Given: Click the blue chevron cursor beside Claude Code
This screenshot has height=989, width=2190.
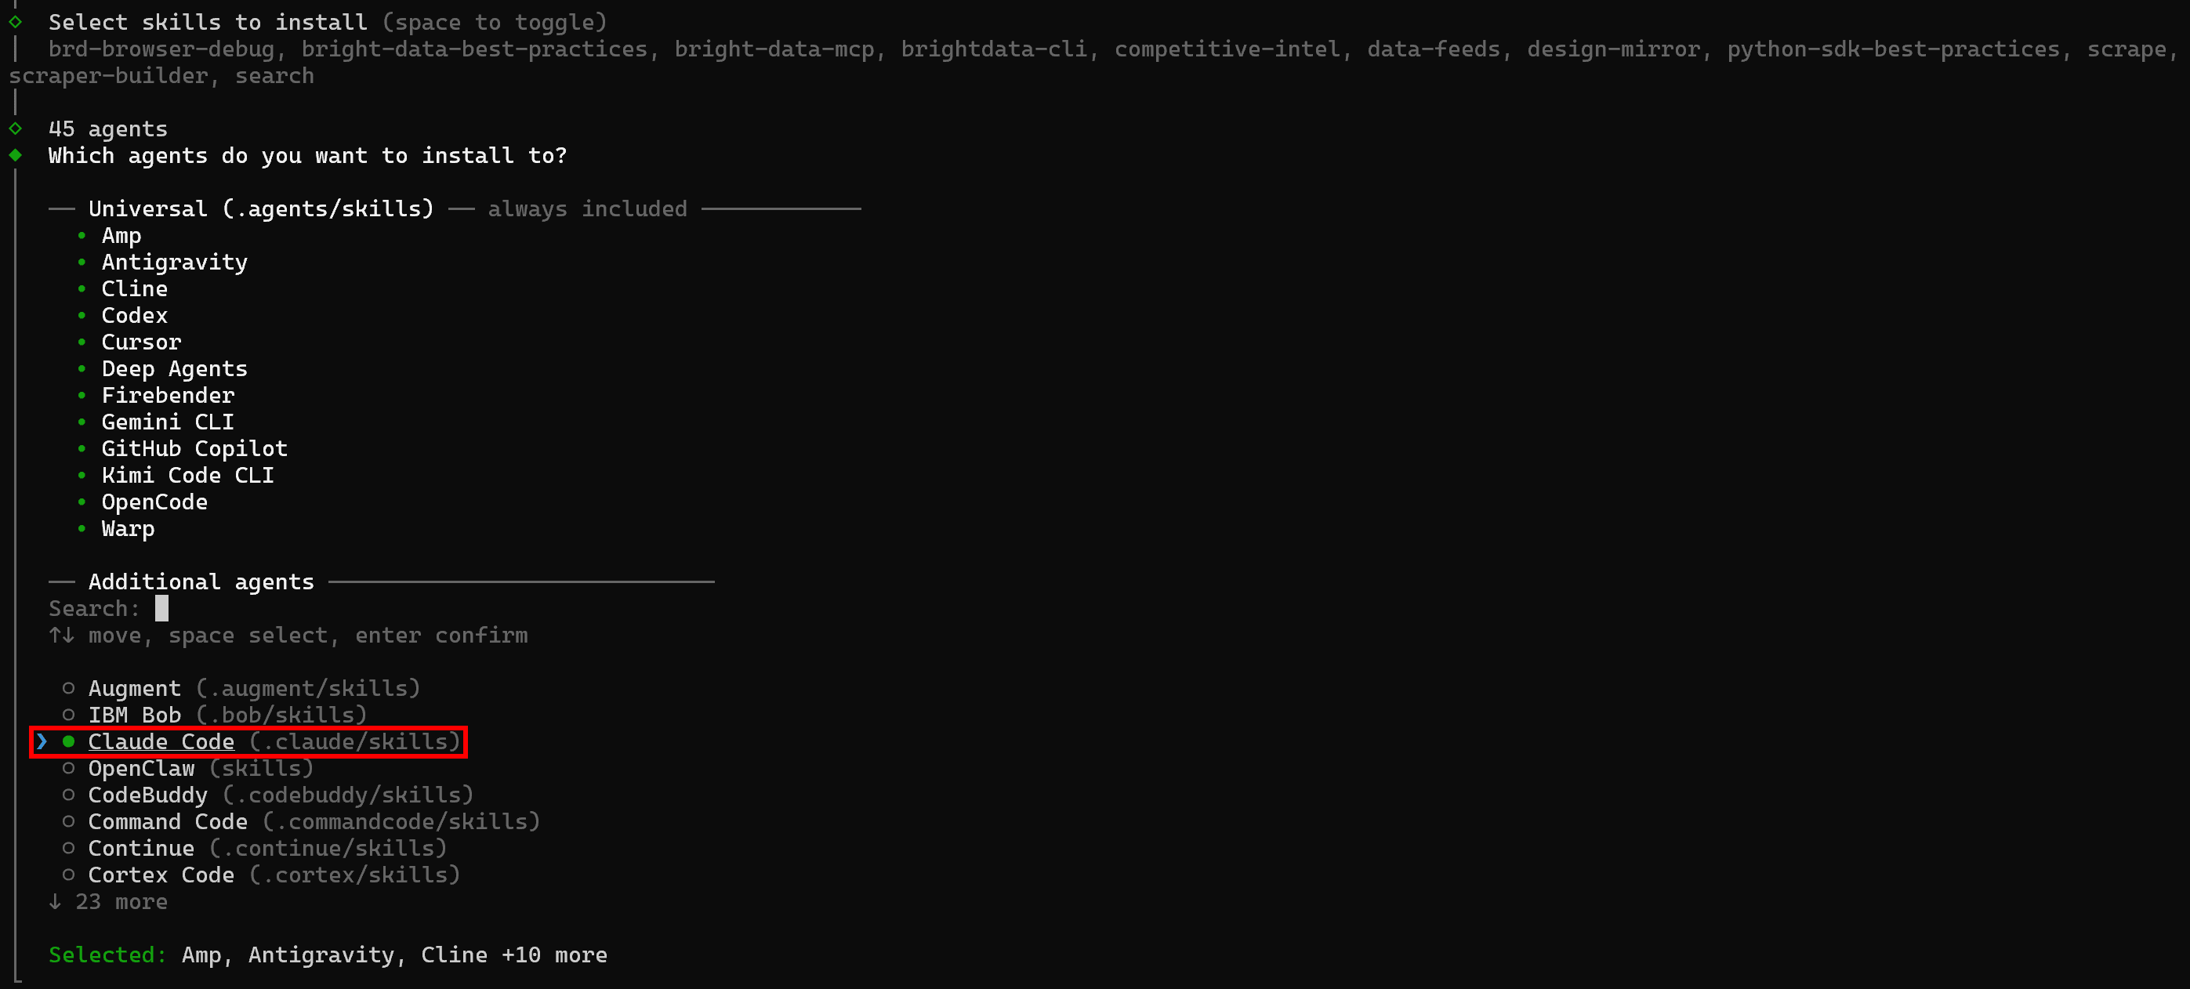Looking at the screenshot, I should (42, 741).
